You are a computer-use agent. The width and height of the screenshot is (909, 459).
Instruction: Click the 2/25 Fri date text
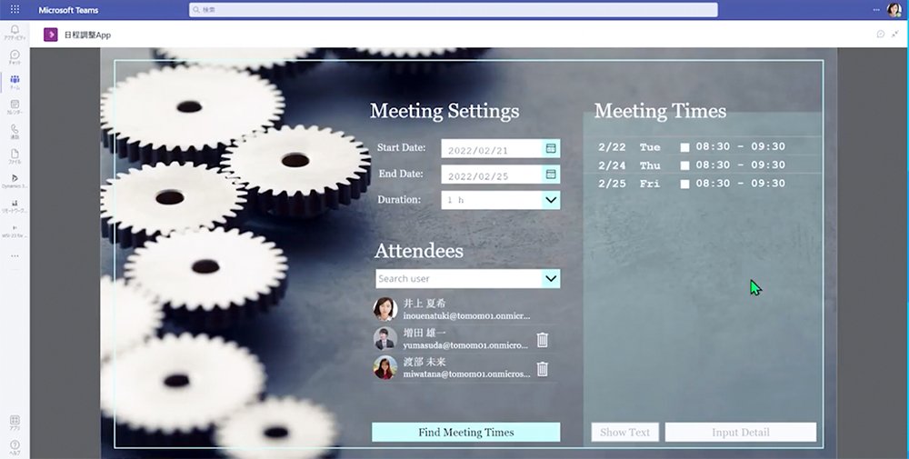coord(630,184)
